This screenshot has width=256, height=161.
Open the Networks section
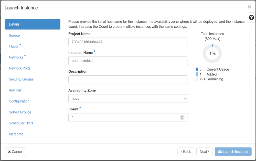click(x=16, y=57)
